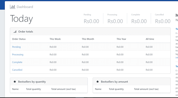
Task: Open the Complete orders link
Action: [x=17, y=62]
